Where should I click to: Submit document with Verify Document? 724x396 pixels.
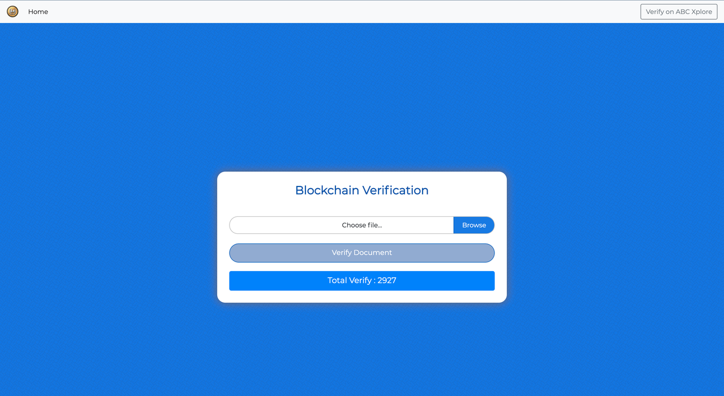point(362,253)
